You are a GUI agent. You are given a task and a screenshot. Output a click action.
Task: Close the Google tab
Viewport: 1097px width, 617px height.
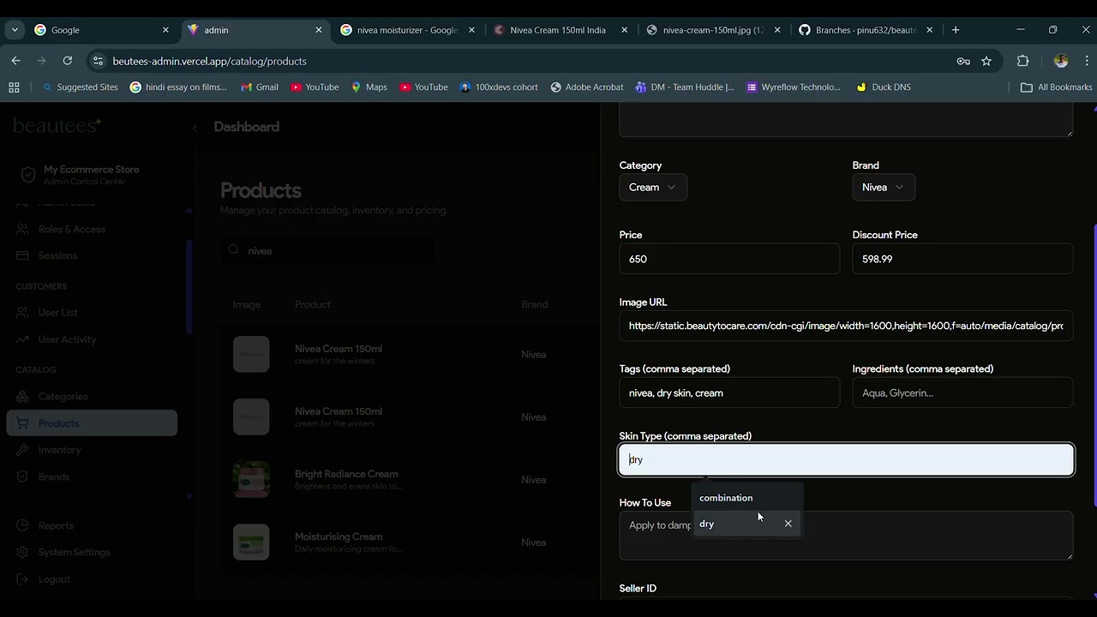point(165,30)
